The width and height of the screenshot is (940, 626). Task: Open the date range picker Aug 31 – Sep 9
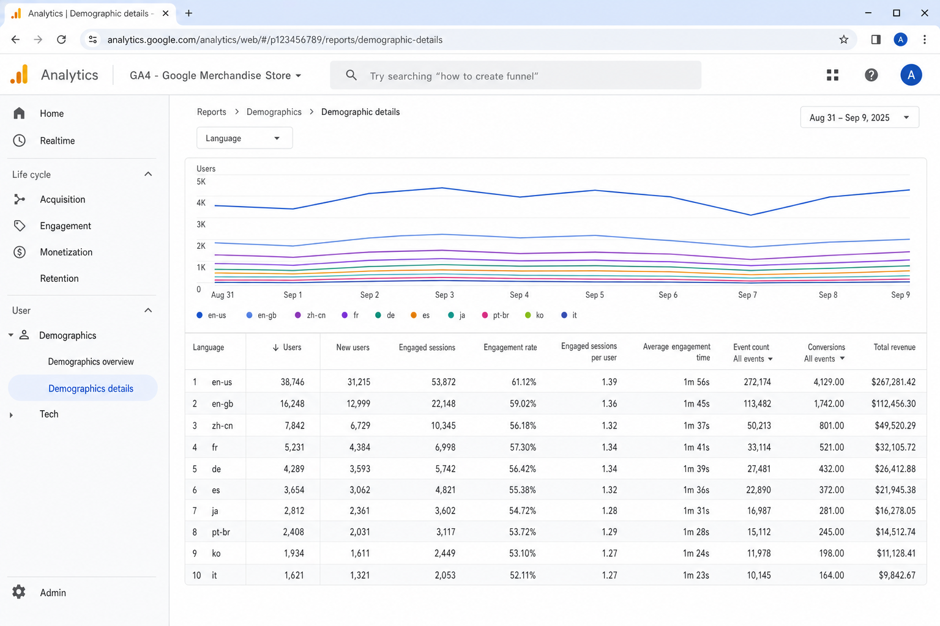(859, 117)
